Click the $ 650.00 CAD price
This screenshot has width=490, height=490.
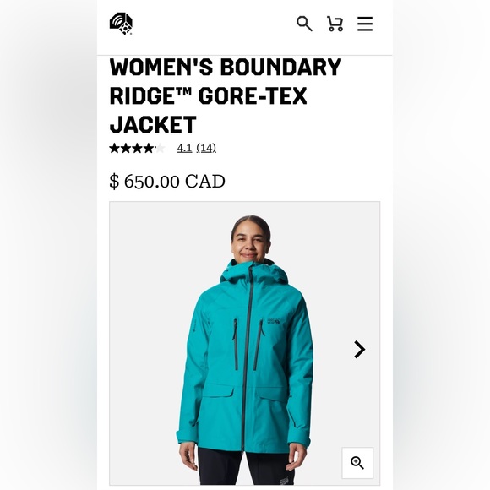point(167,182)
